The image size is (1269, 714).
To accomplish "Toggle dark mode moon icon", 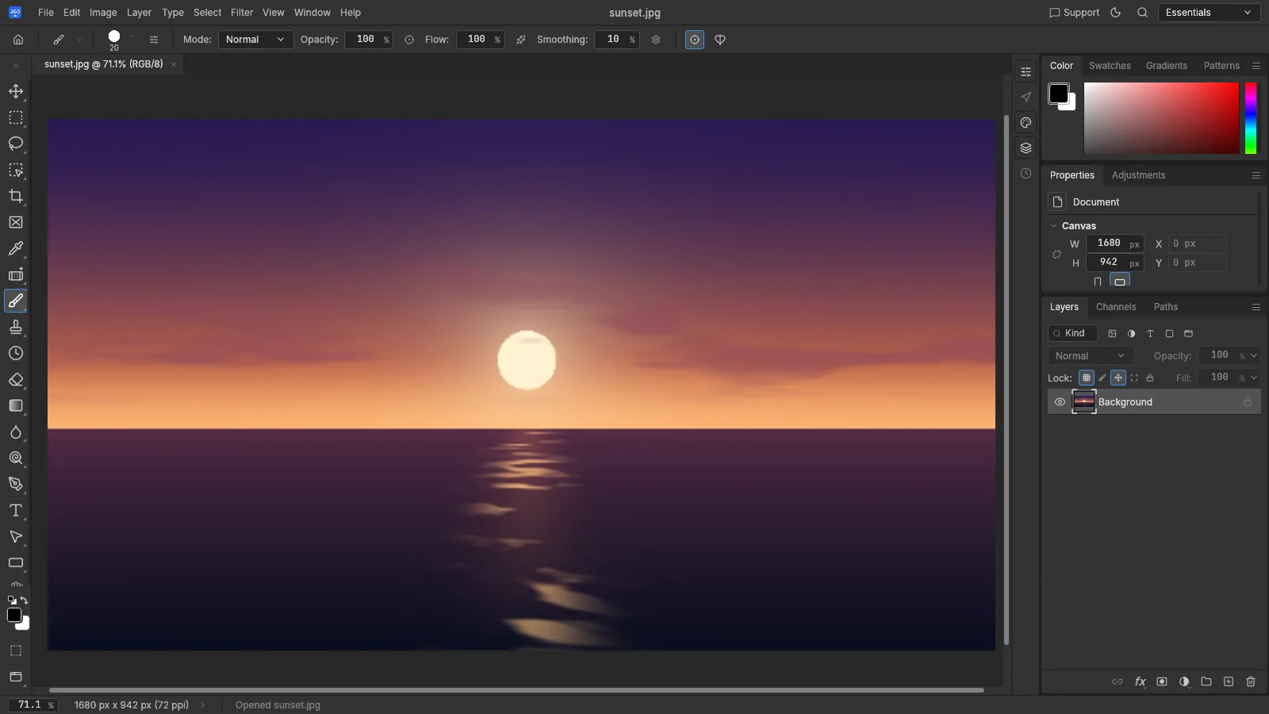I will (1116, 13).
